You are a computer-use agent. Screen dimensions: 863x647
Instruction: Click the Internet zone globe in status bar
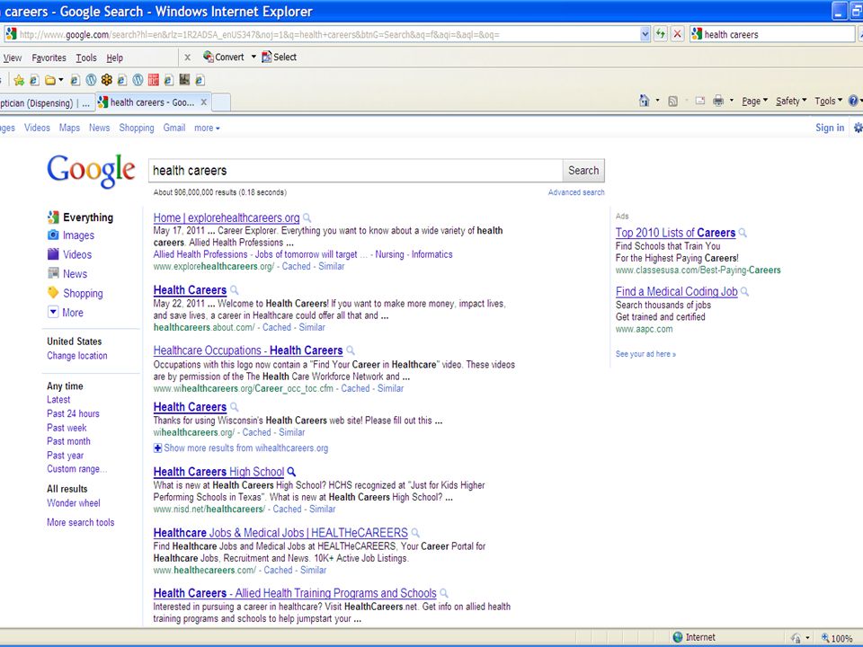click(x=678, y=637)
